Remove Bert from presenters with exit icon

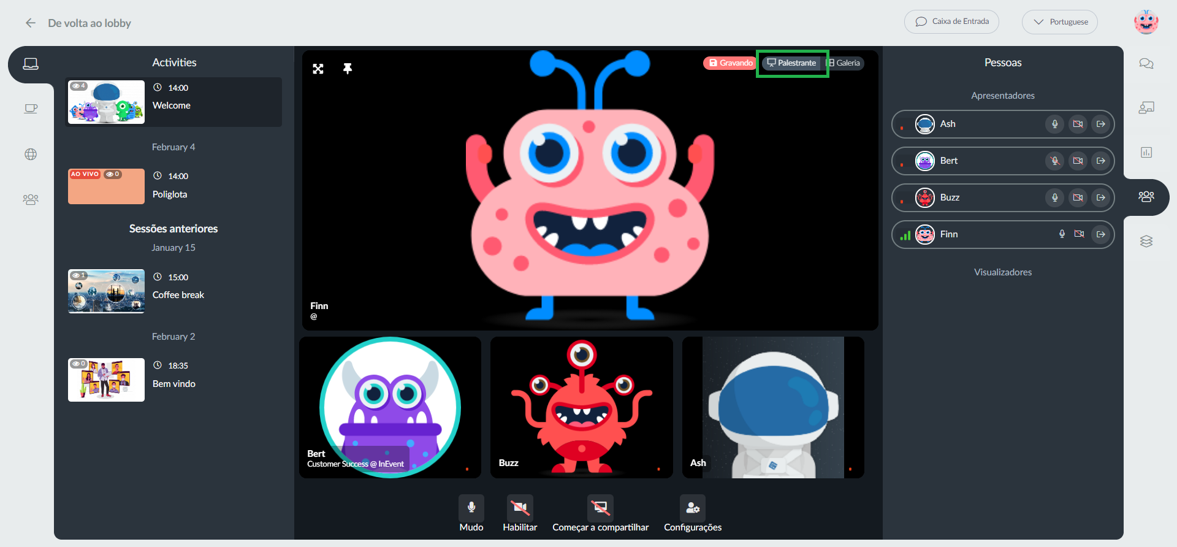click(x=1101, y=161)
